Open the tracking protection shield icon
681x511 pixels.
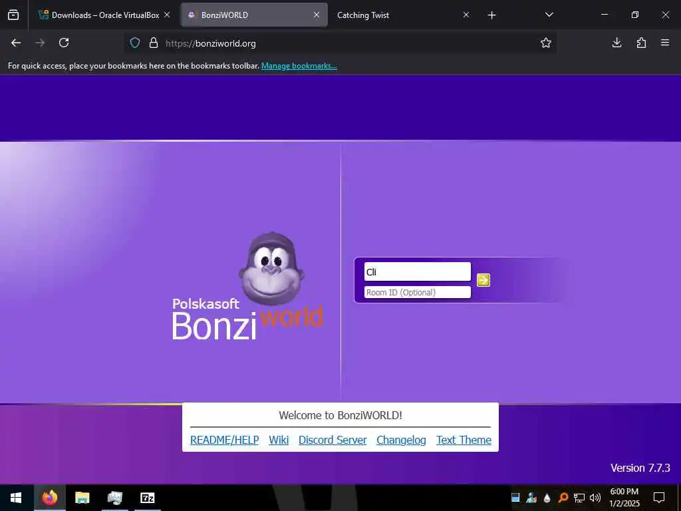click(x=135, y=43)
